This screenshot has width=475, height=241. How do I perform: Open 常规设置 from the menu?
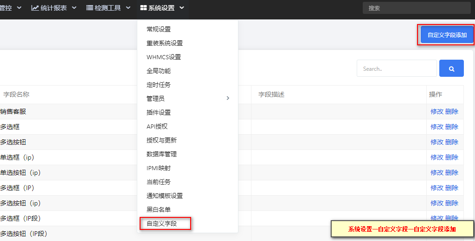159,29
